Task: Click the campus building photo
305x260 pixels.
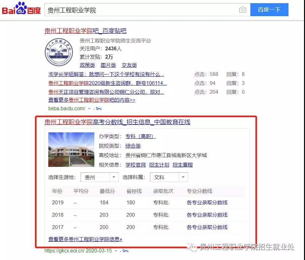Action: 71,149
